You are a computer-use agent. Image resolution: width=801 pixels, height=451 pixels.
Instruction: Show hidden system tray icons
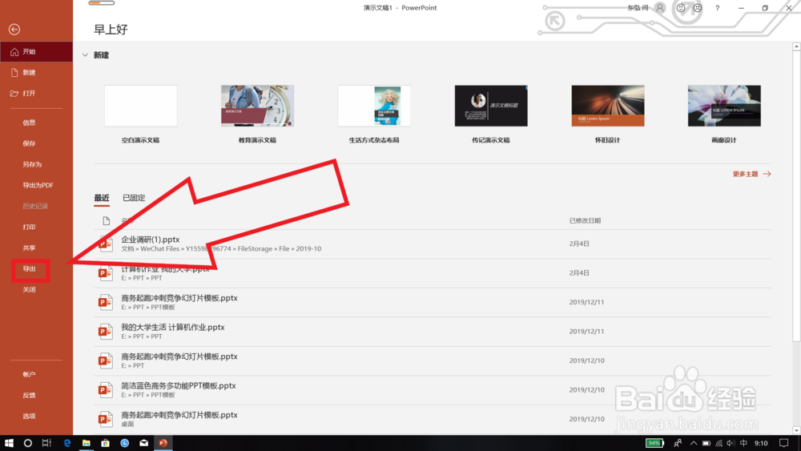693,443
